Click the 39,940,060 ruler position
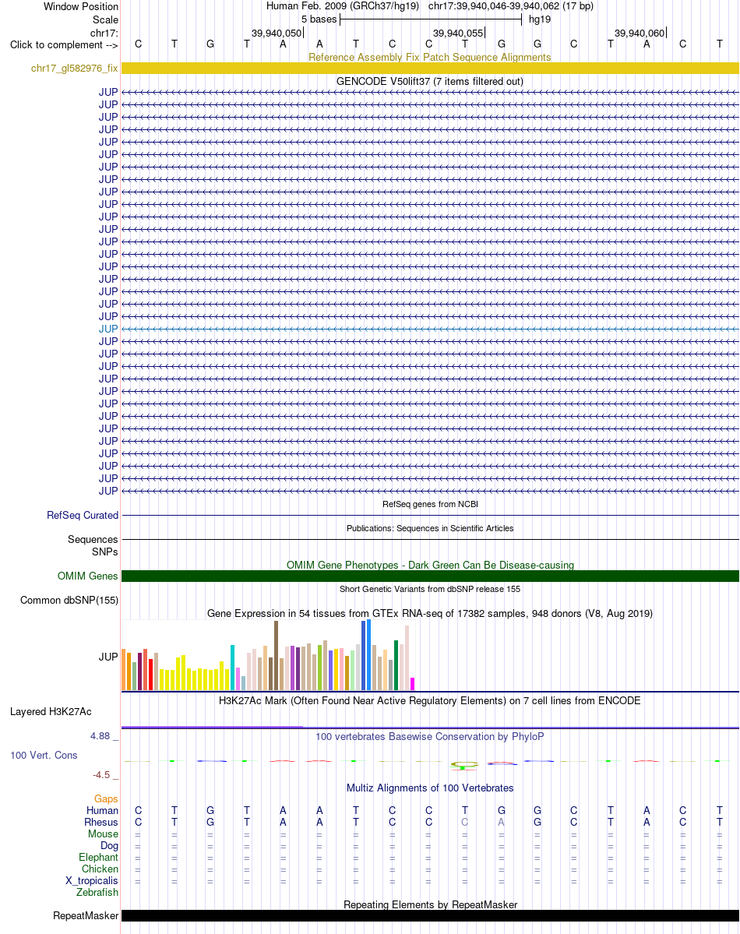This screenshot has height=934, width=740. 640,33
